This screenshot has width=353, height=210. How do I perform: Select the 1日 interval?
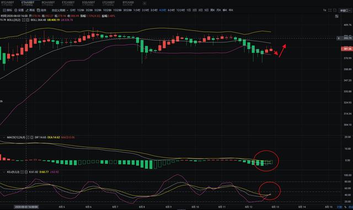click(189, 10)
